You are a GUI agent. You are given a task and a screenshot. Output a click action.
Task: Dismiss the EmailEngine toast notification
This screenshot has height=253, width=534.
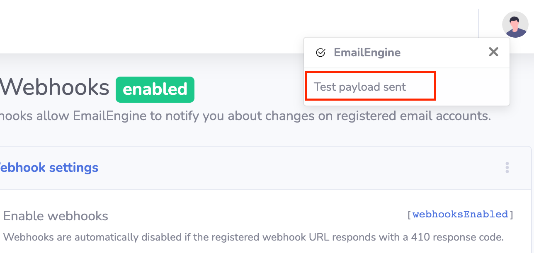493,52
